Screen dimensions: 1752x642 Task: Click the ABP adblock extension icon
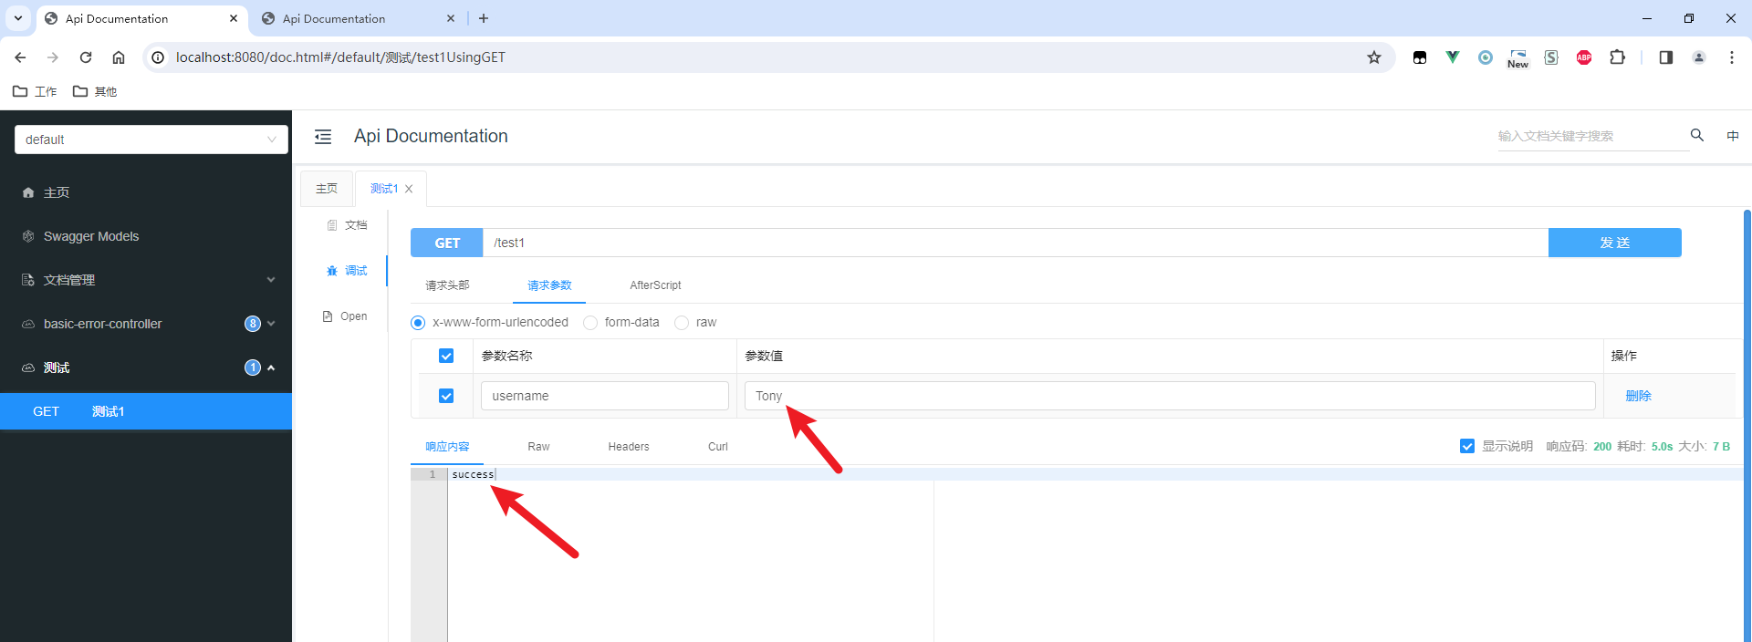(1584, 57)
